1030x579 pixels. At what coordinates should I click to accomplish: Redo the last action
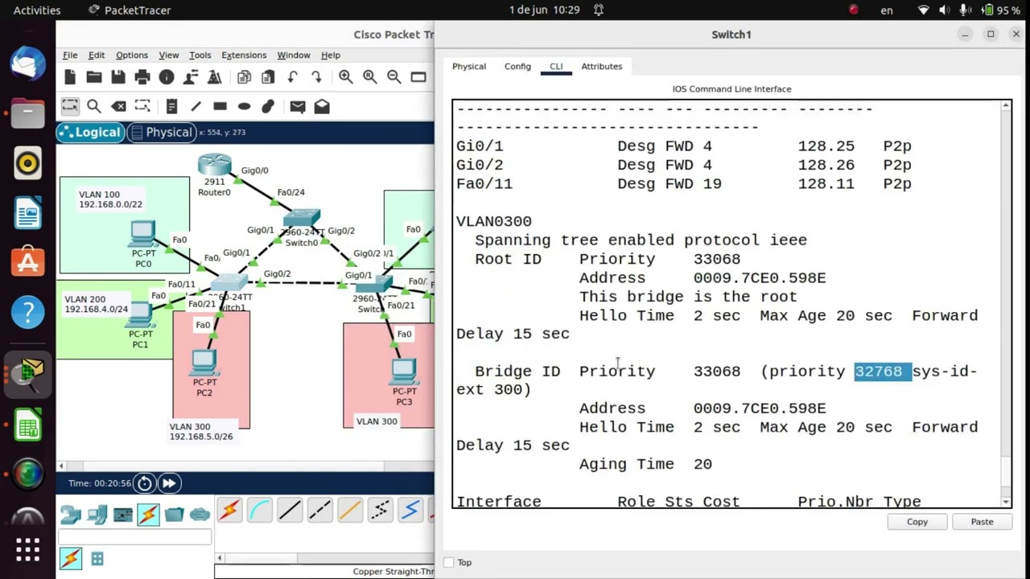[x=316, y=77]
